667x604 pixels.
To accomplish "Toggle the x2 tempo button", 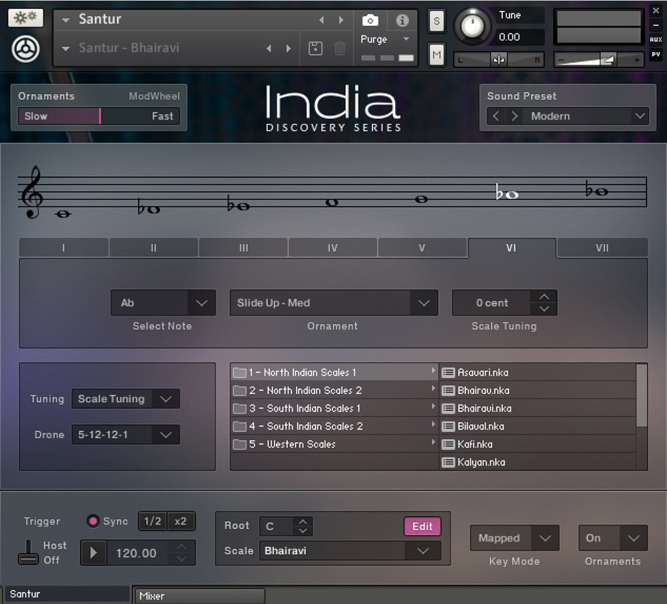I will [181, 521].
